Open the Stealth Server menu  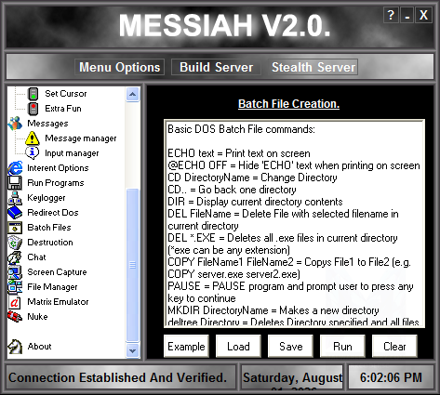[x=313, y=67]
